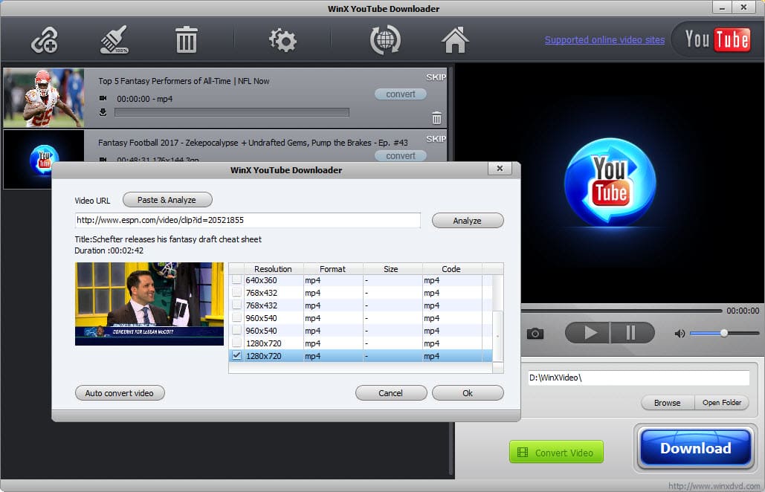Click the Size column header
Image resolution: width=765 pixels, height=492 pixels.
[x=391, y=269]
